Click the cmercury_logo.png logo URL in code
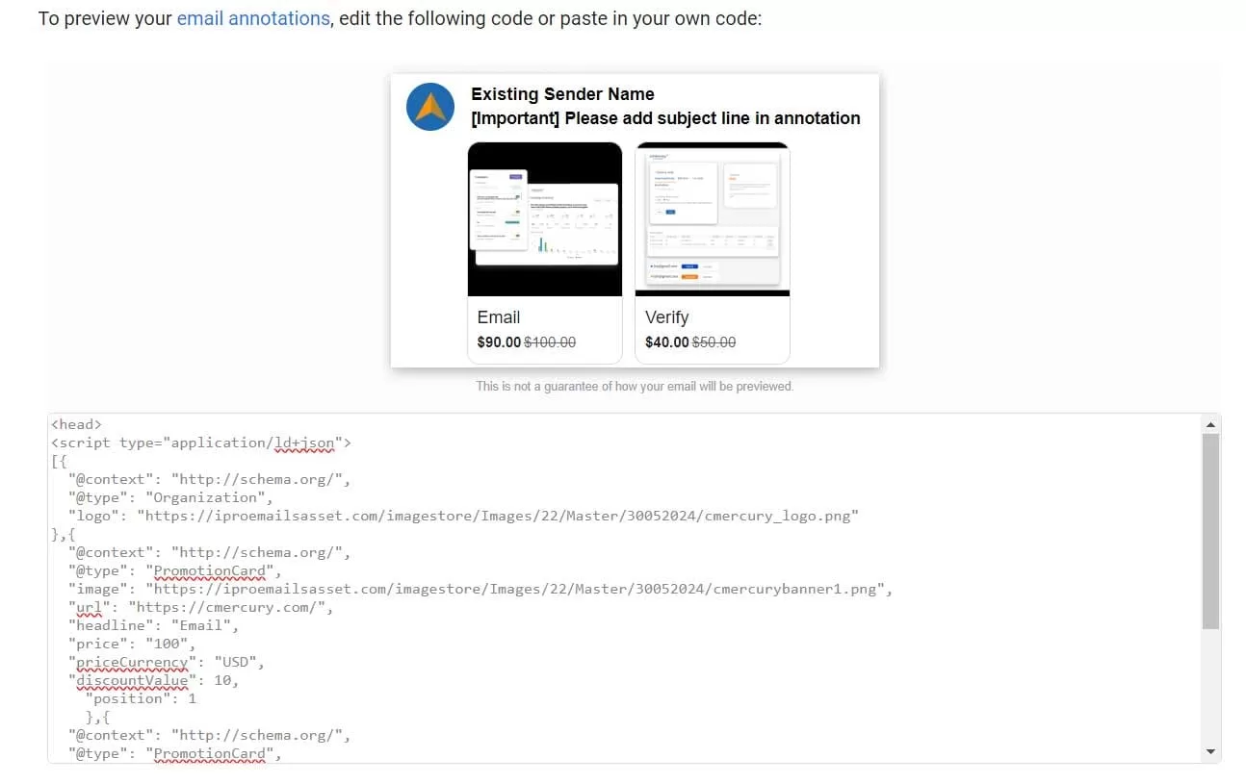The height and width of the screenshot is (784, 1246). click(x=497, y=516)
